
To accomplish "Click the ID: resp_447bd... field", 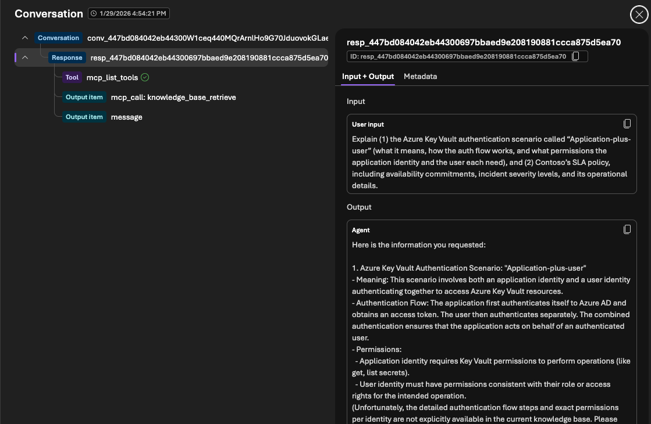I will coord(467,56).
